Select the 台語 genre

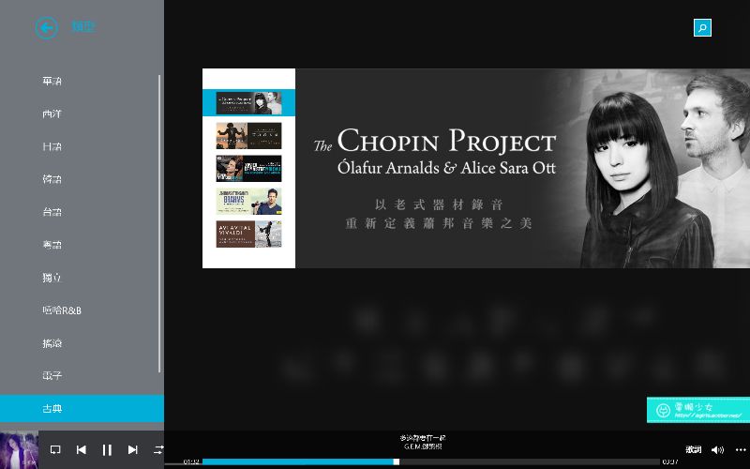pyautogui.click(x=52, y=212)
